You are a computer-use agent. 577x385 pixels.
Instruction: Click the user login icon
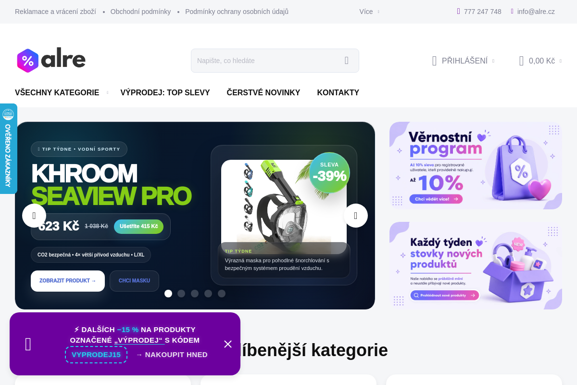tap(434, 61)
